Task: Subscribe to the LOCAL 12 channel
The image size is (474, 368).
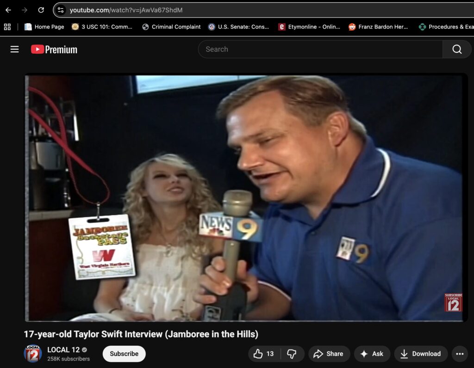Action: click(x=124, y=354)
